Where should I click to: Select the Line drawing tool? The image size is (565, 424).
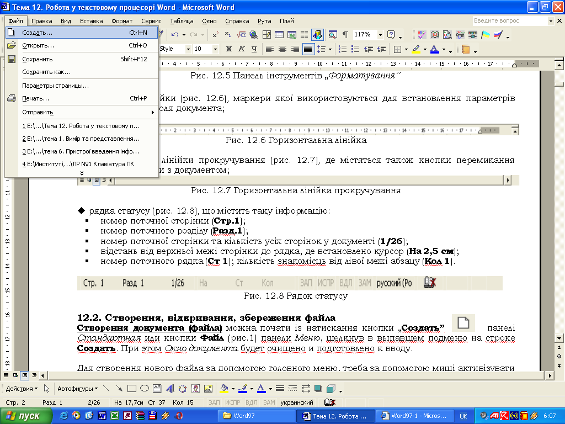coord(106,388)
